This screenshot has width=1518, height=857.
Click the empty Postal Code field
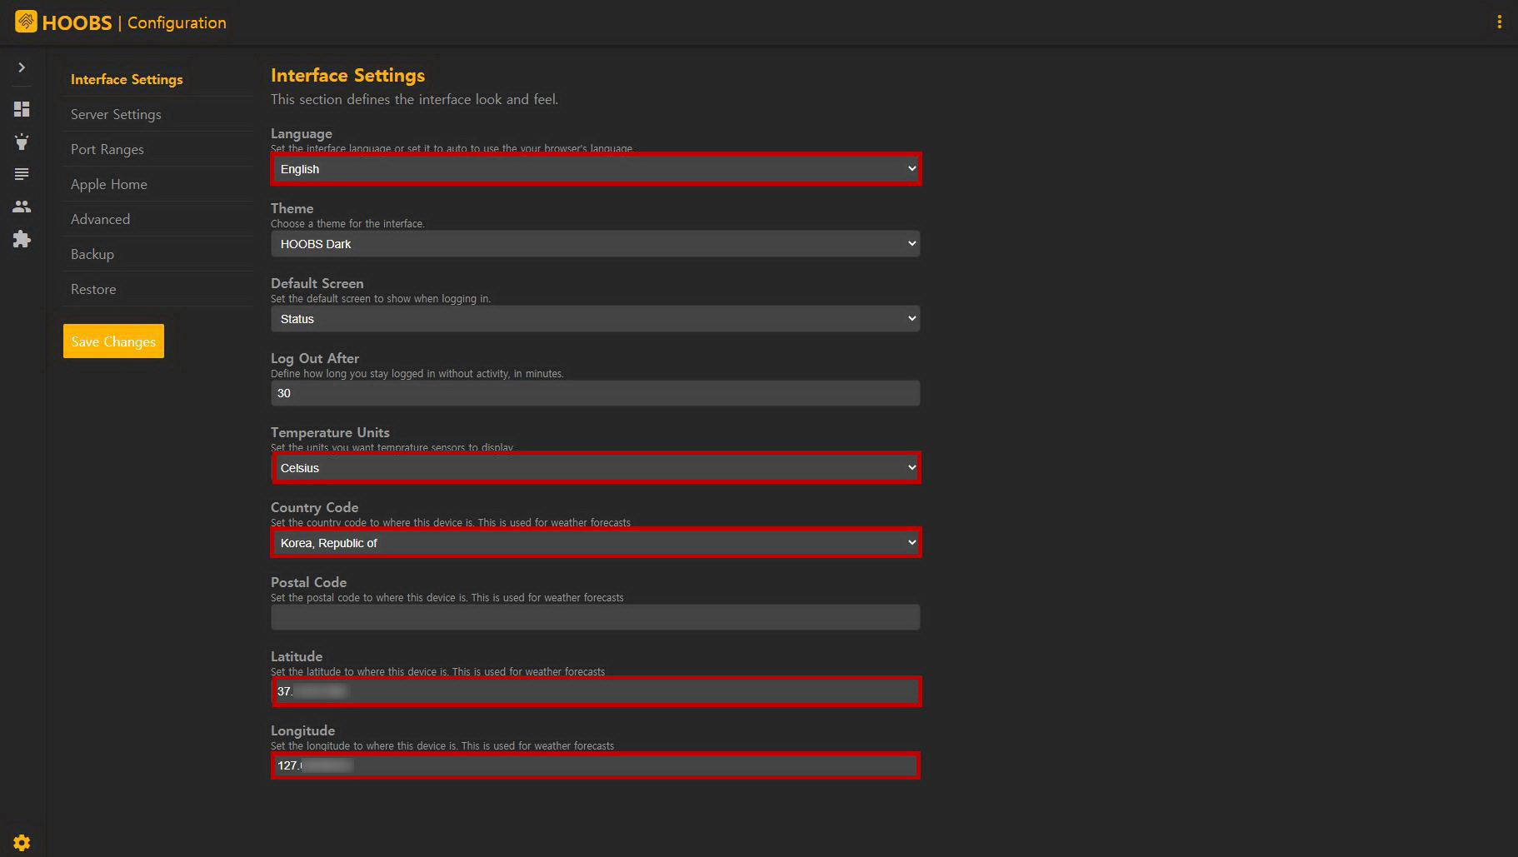point(596,617)
